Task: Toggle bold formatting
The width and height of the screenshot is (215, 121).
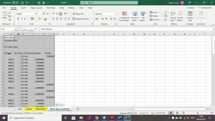Action: coord(18,19)
